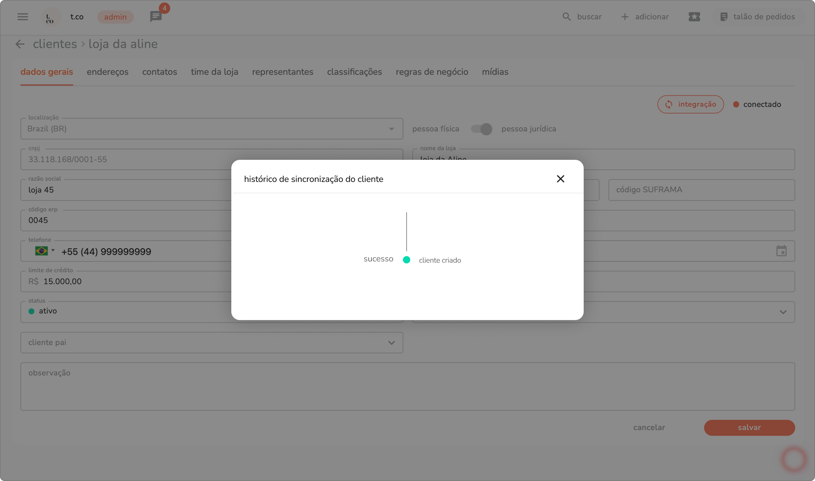Toggle pessoa física/jurídica switch
Image resolution: width=815 pixels, height=481 pixels.
[481, 129]
